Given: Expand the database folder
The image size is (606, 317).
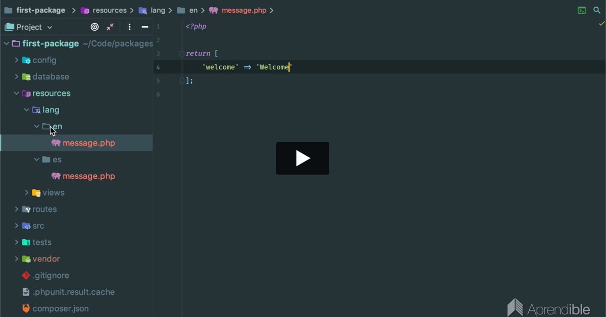Looking at the screenshot, I should pos(17,77).
